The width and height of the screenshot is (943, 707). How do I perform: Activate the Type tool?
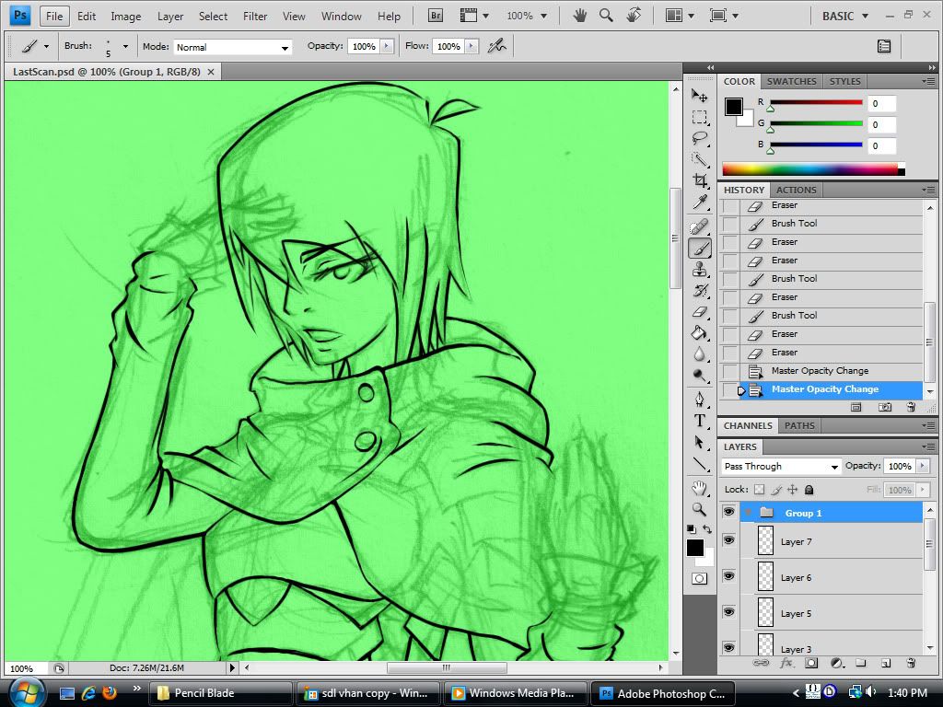(700, 421)
